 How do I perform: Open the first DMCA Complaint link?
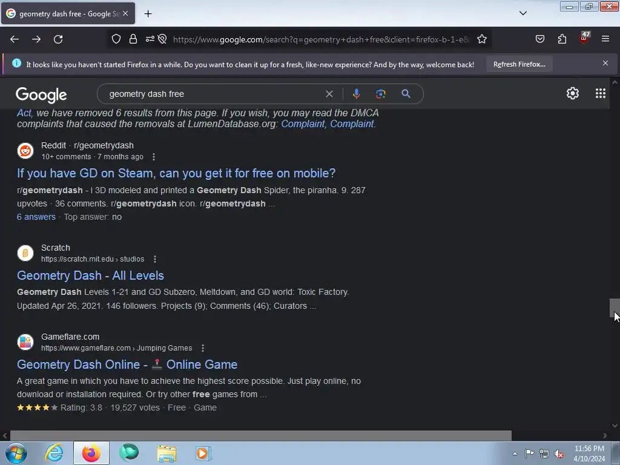tap(303, 124)
